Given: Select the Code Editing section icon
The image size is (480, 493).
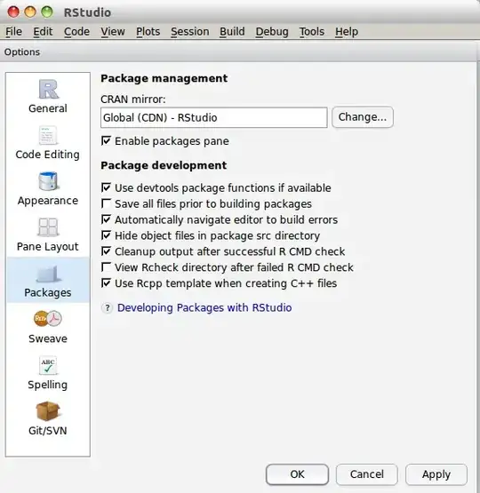Looking at the screenshot, I should pyautogui.click(x=48, y=135).
